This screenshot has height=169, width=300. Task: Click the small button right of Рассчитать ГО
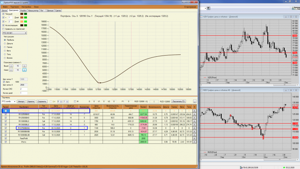coord(195,101)
